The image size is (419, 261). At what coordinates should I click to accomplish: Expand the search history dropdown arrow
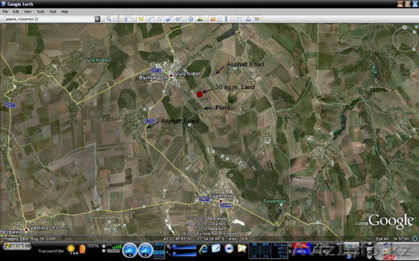pos(97,19)
